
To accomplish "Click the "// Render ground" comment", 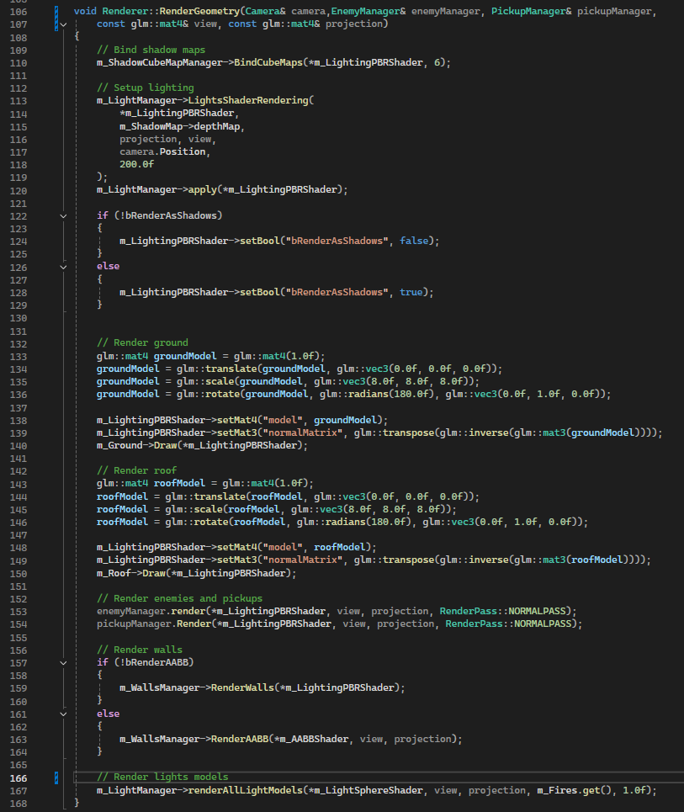I will 142,342.
